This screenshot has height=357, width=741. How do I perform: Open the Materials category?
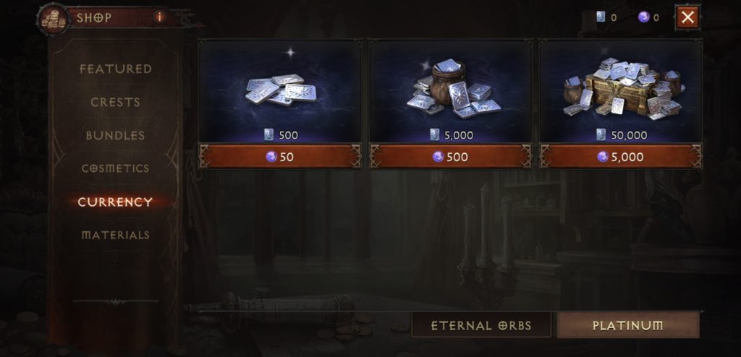coord(115,235)
